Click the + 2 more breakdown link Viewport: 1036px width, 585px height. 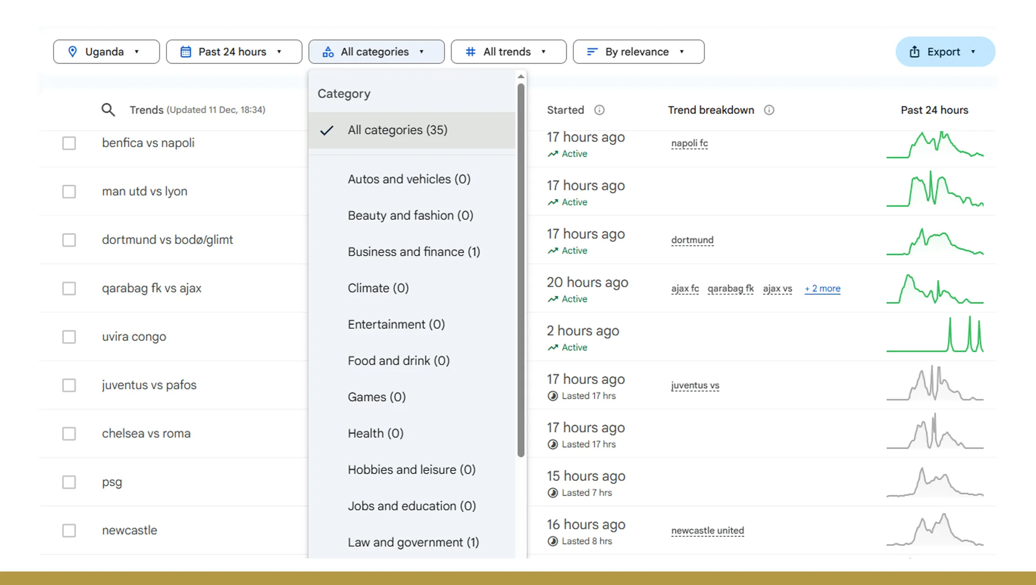coord(822,289)
